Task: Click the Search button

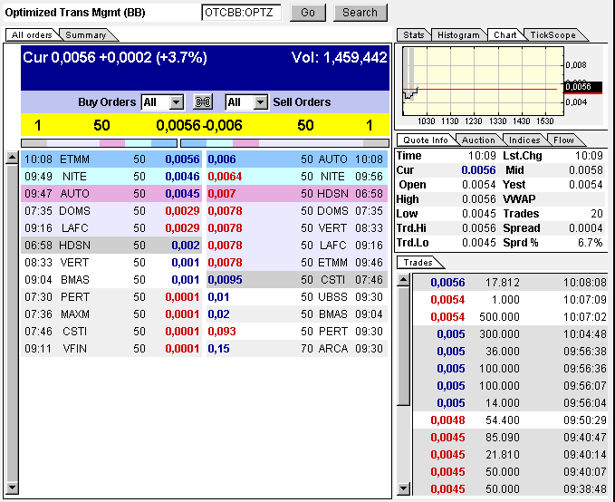Action: coord(360,13)
